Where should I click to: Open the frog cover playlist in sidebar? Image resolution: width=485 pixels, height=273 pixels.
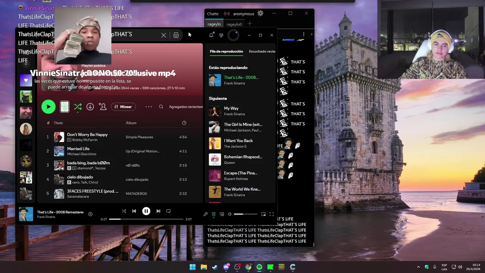tap(26, 97)
